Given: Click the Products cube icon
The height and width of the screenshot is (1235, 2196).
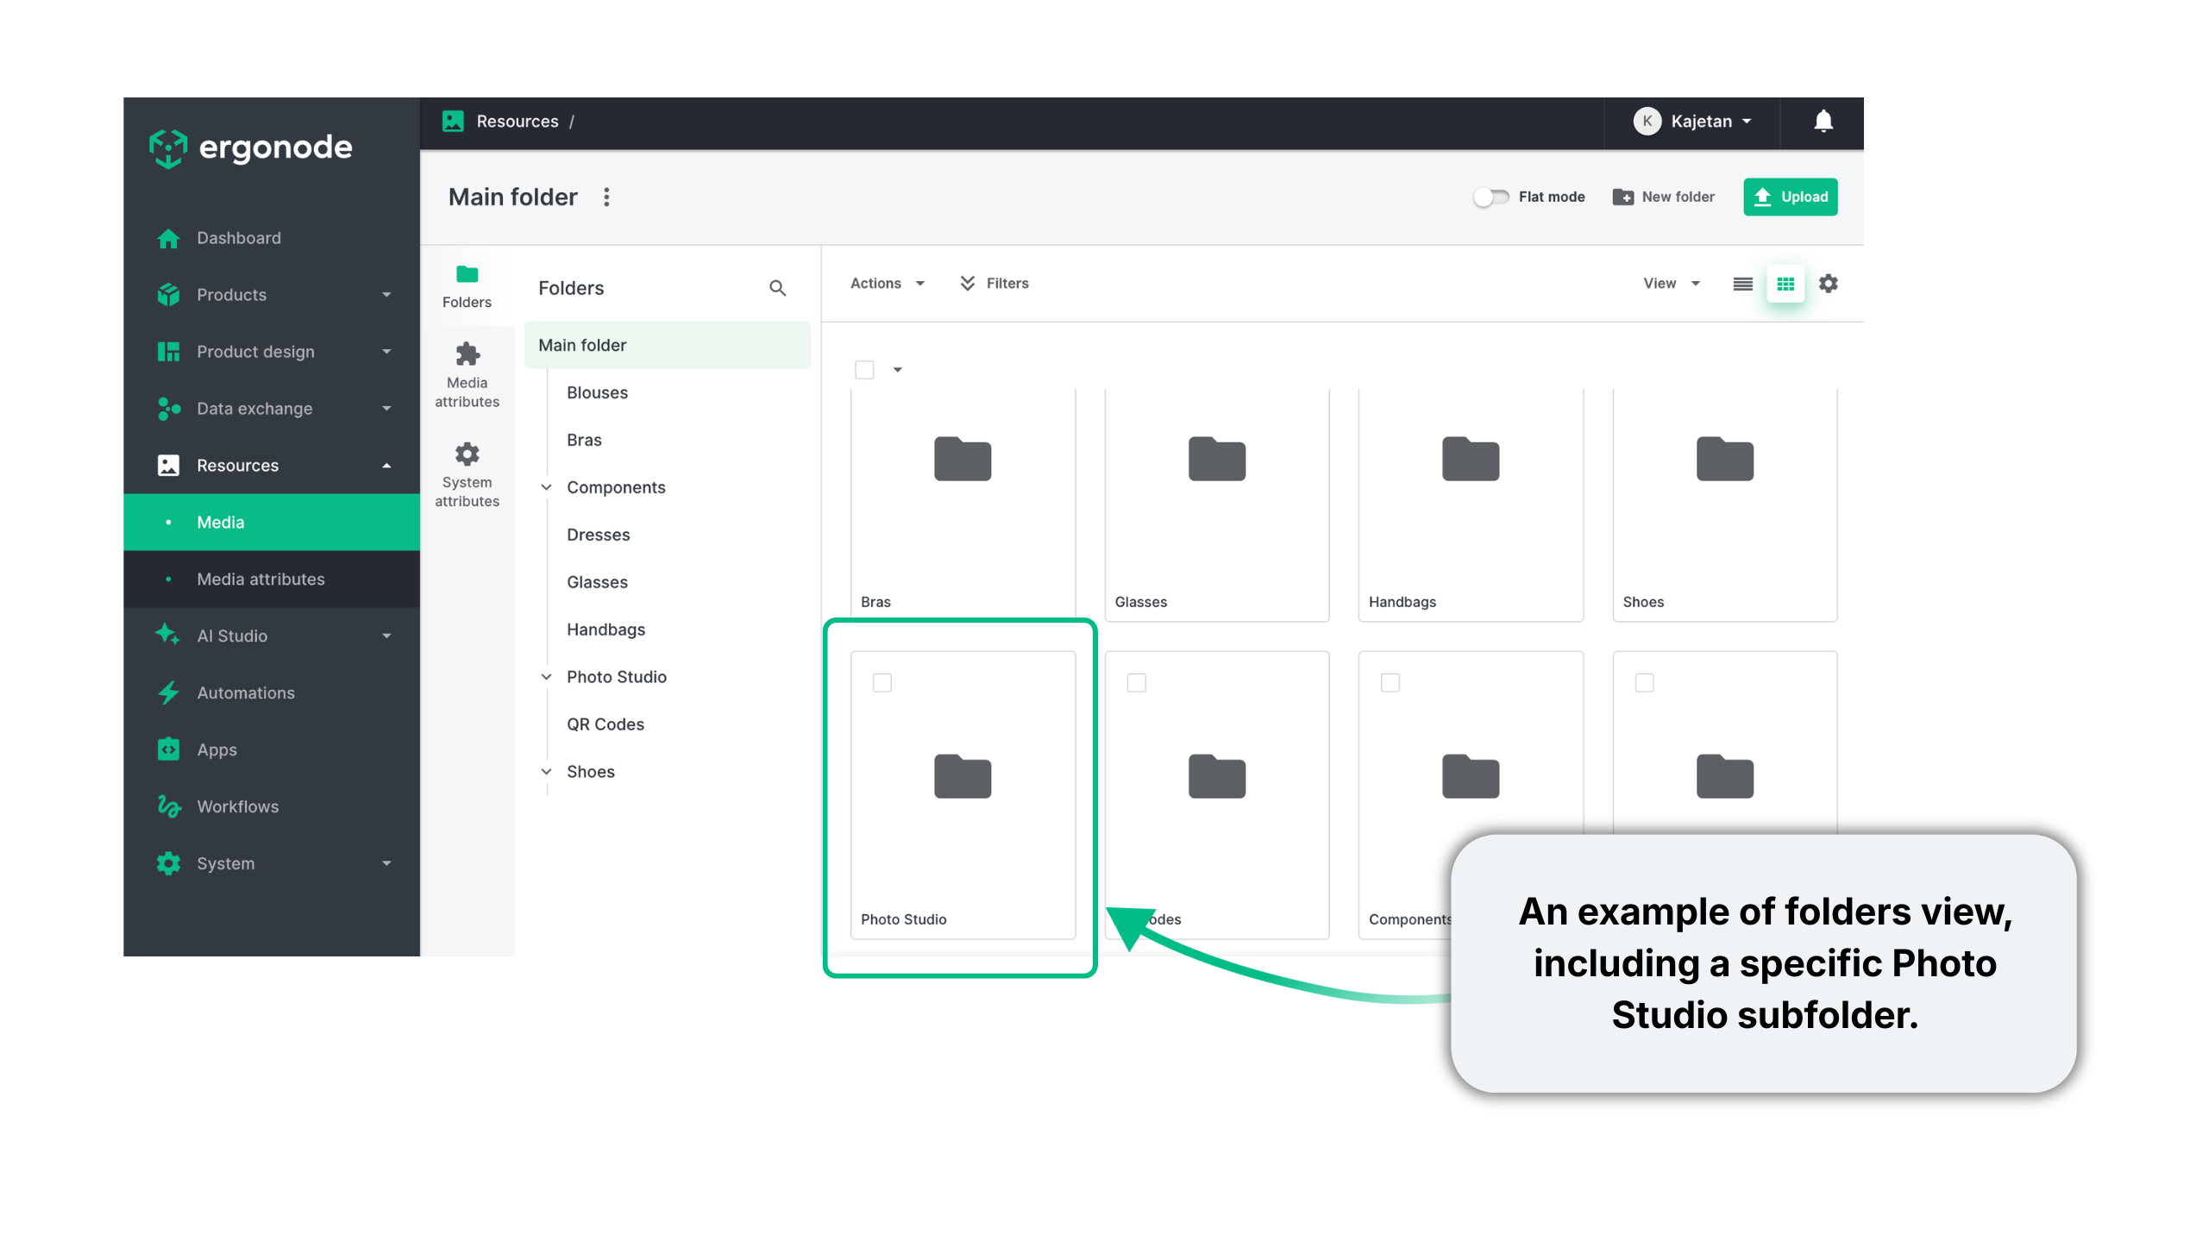Looking at the screenshot, I should 168,295.
